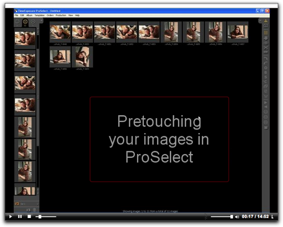Click the new set folder icon beside trash
The width and height of the screenshot is (283, 227).
tap(29, 210)
